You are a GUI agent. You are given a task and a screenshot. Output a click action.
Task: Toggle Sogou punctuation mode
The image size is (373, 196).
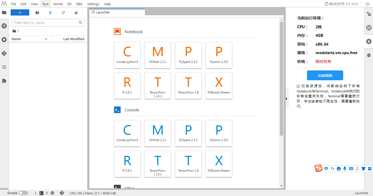332,169
